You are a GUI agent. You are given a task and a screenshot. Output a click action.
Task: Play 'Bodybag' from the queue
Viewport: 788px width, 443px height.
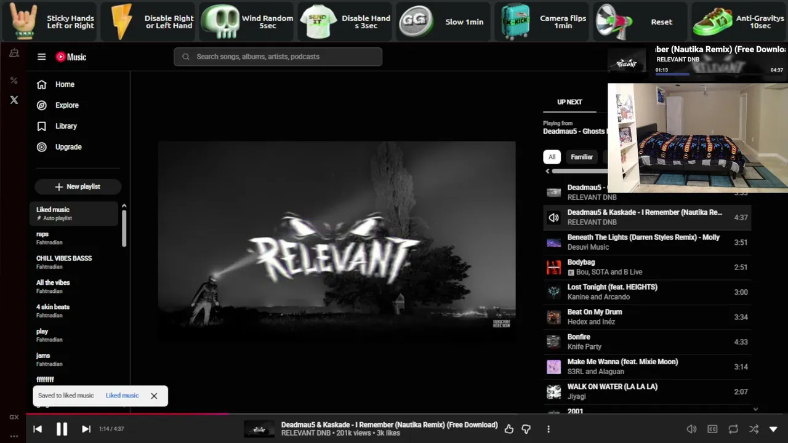[647, 267]
